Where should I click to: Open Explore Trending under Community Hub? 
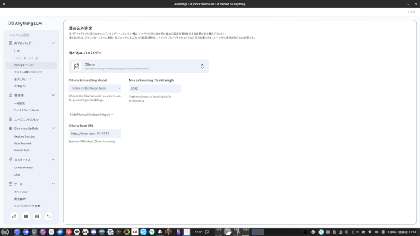click(x=25, y=136)
